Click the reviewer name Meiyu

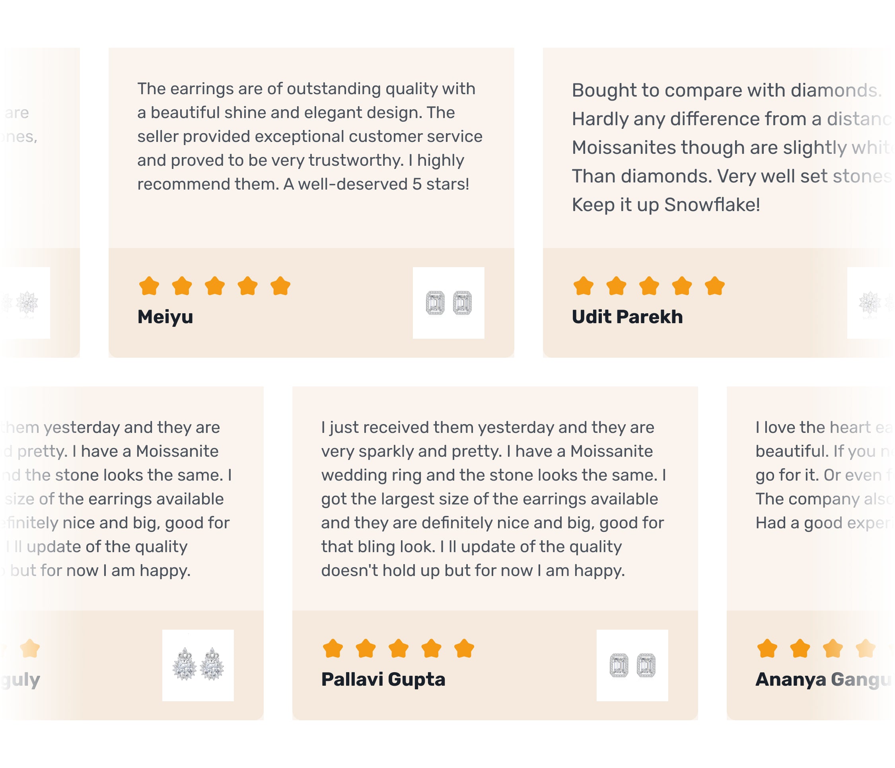[x=165, y=317]
